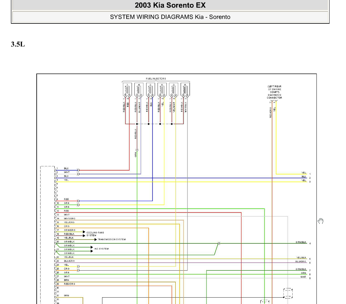Screen dimensions: 346x304
Task: Click the 'DIAGNOSIS CONNECTOR' label
Action: 275,96
